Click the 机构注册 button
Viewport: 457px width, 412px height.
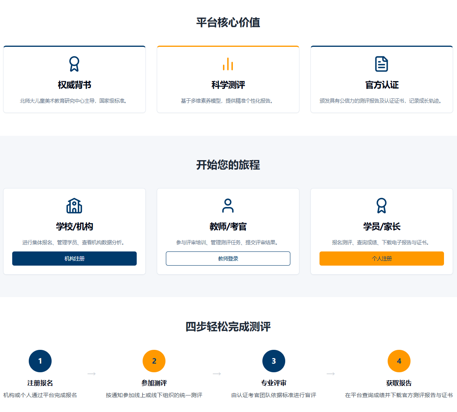(x=74, y=259)
